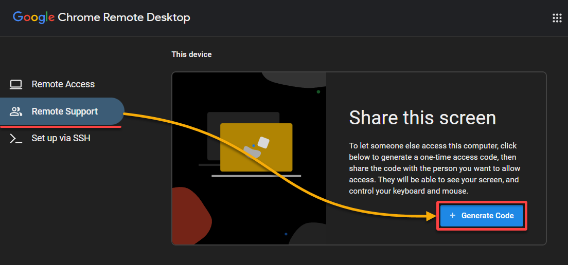Open Set up via SSH

(62, 138)
